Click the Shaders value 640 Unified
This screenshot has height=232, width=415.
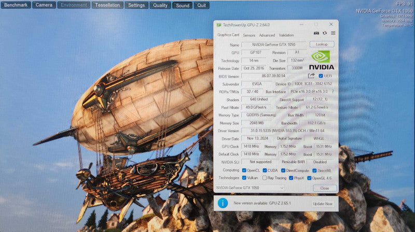(258, 99)
